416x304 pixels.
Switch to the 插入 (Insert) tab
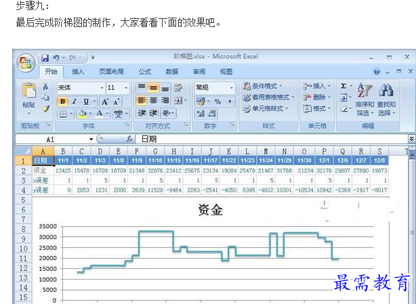click(x=78, y=72)
